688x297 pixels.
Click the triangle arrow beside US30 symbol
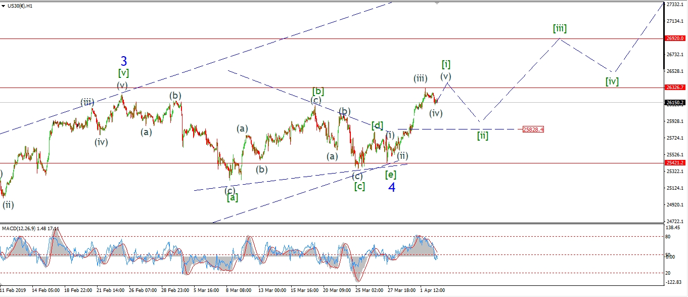click(4, 6)
